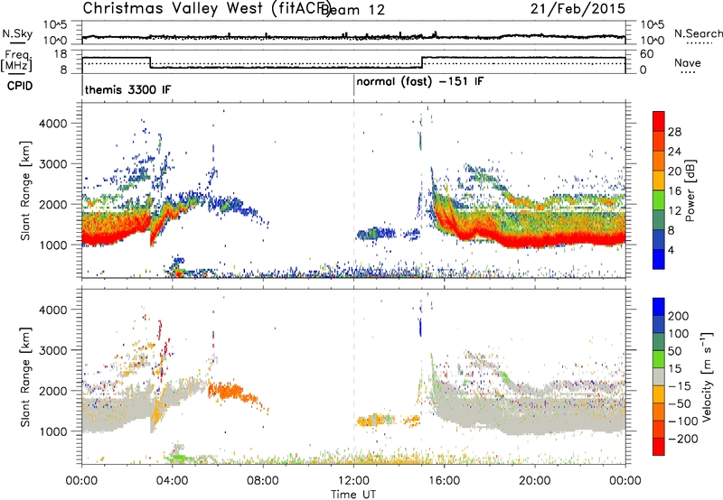This screenshot has height=500, width=723.
Task: Click the 'Beam 12' label
Action: (352, 10)
